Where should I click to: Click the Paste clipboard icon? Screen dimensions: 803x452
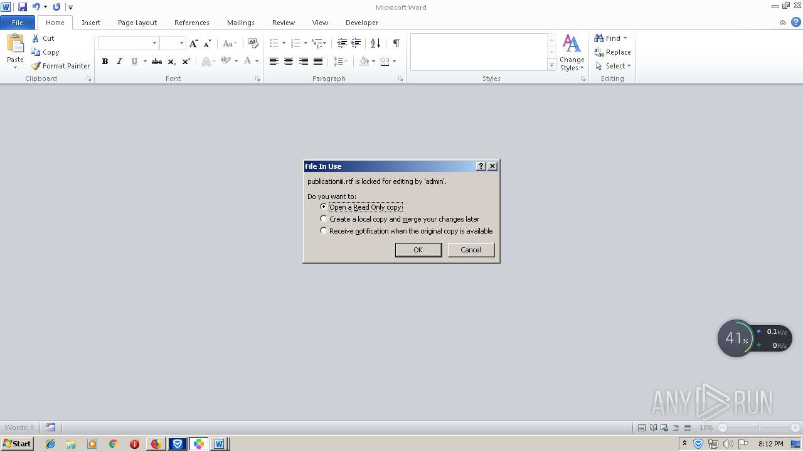[x=15, y=44]
